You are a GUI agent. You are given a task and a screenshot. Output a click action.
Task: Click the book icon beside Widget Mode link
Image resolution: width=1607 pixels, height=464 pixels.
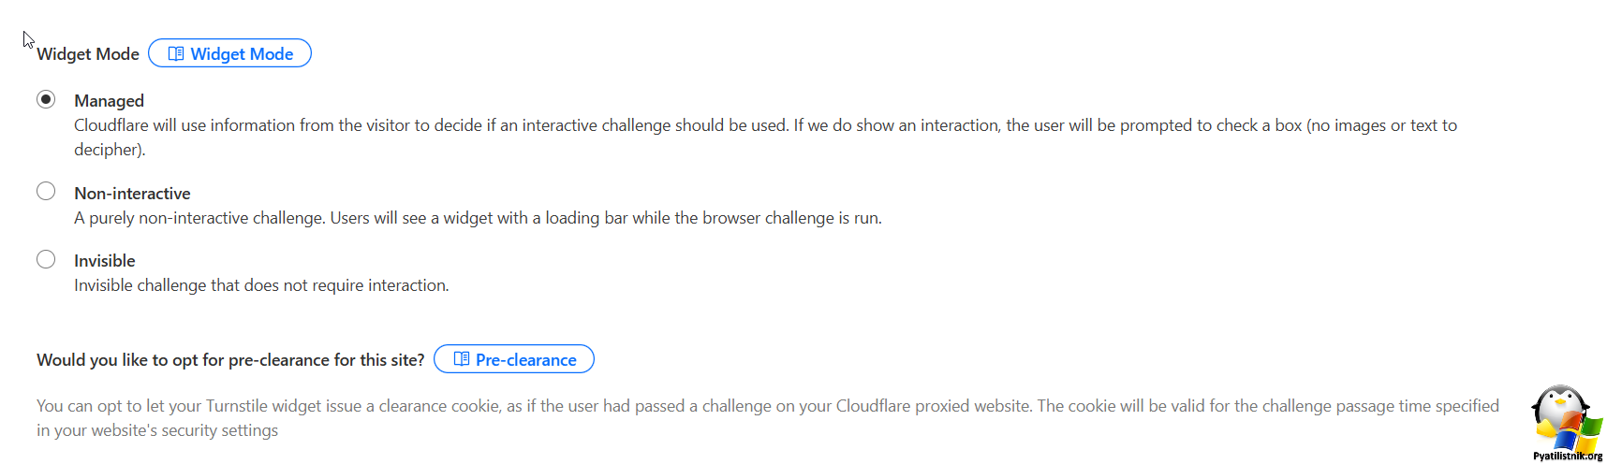175,54
